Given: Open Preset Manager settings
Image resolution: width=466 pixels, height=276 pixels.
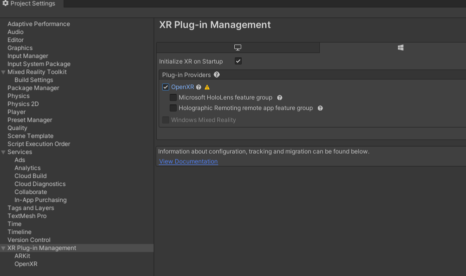Looking at the screenshot, I should click(30, 120).
